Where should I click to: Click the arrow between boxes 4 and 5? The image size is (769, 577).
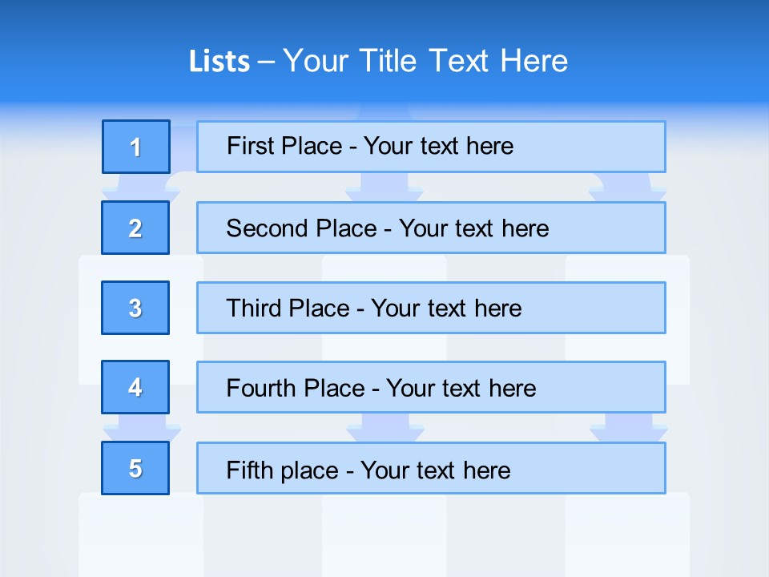point(143,427)
